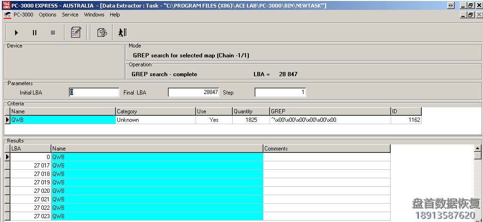Open the Windows menu
The width and height of the screenshot is (483, 222).
click(x=94, y=15)
